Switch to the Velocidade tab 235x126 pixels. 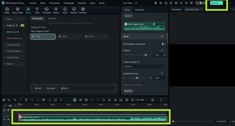pos(140,10)
